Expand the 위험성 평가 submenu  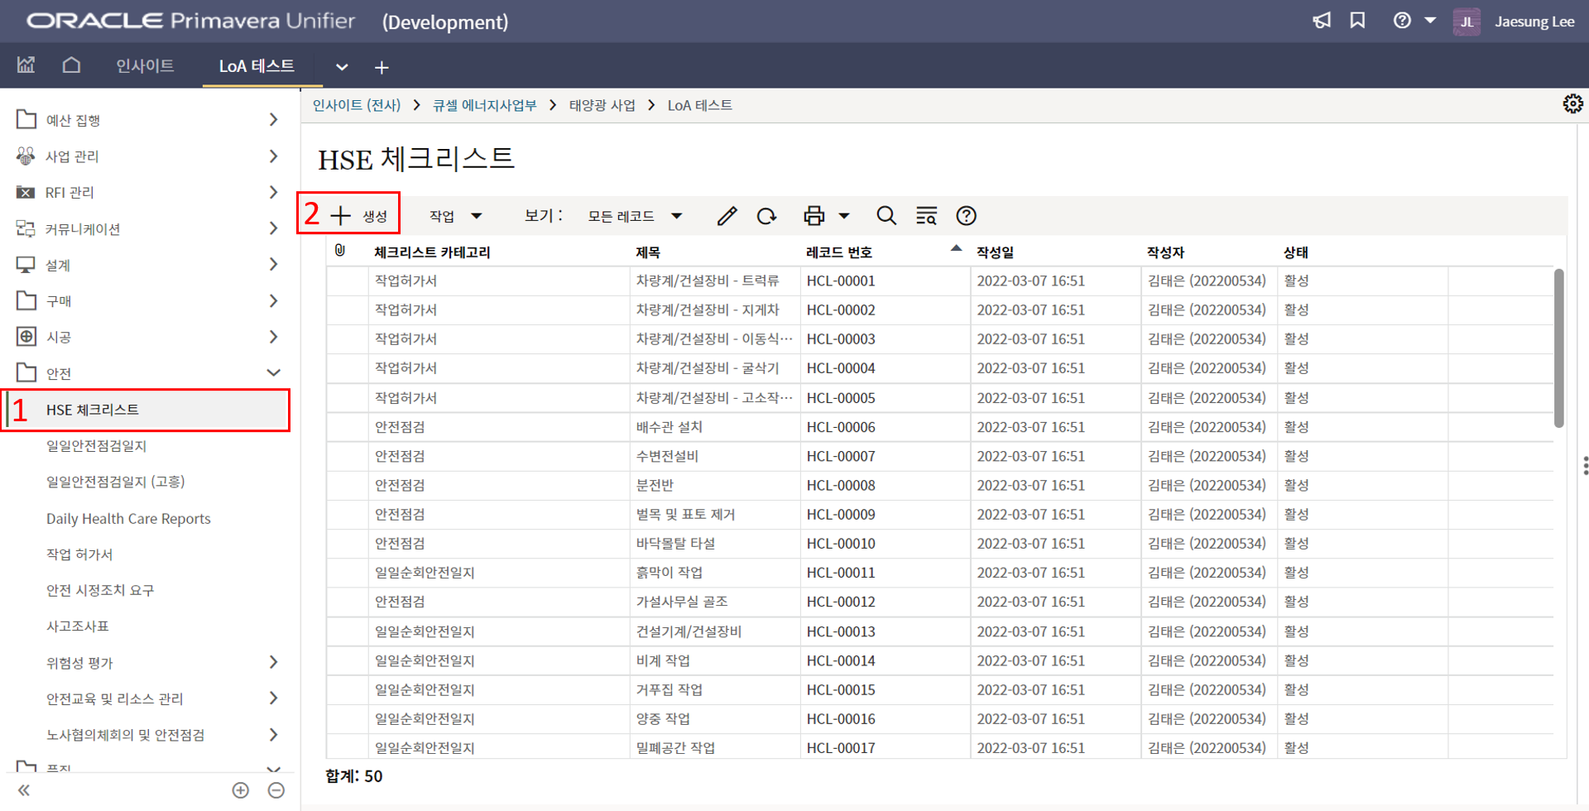pos(273,662)
